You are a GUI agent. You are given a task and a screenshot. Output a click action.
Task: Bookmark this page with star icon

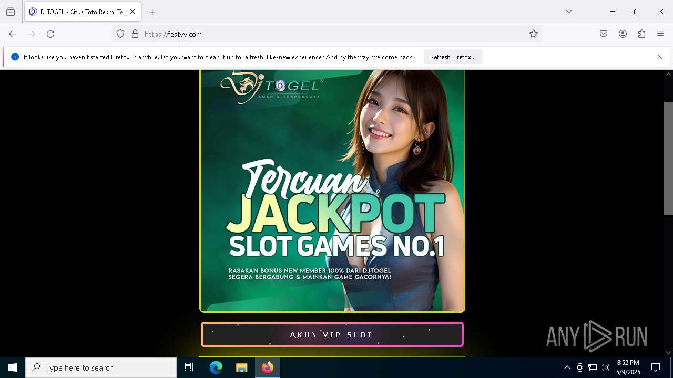(x=534, y=34)
